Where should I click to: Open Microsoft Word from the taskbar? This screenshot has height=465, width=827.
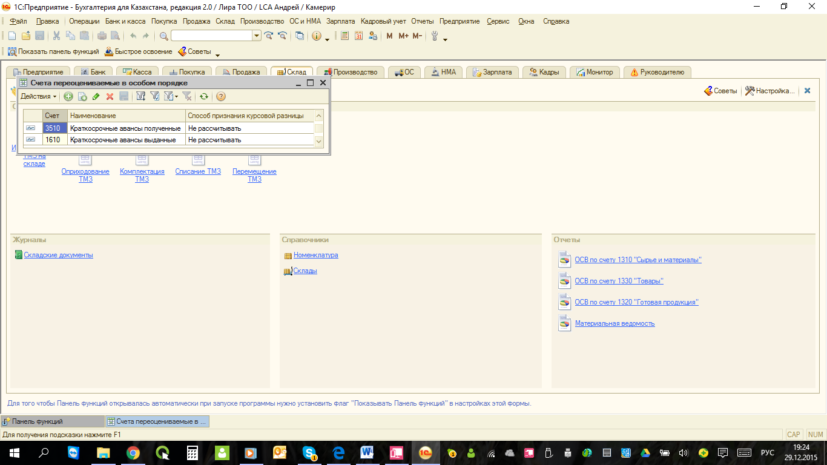(x=367, y=452)
